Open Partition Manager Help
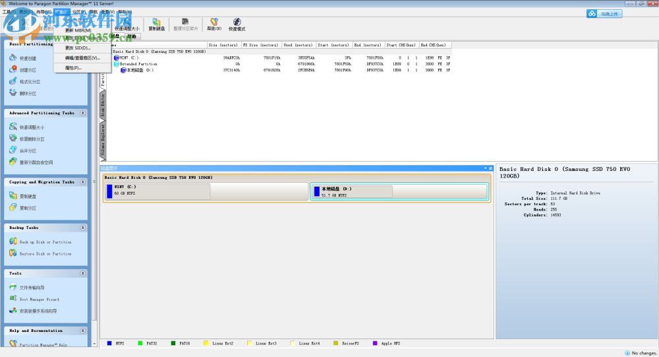Image resolution: width=659 pixels, height=357 pixels. (x=38, y=344)
